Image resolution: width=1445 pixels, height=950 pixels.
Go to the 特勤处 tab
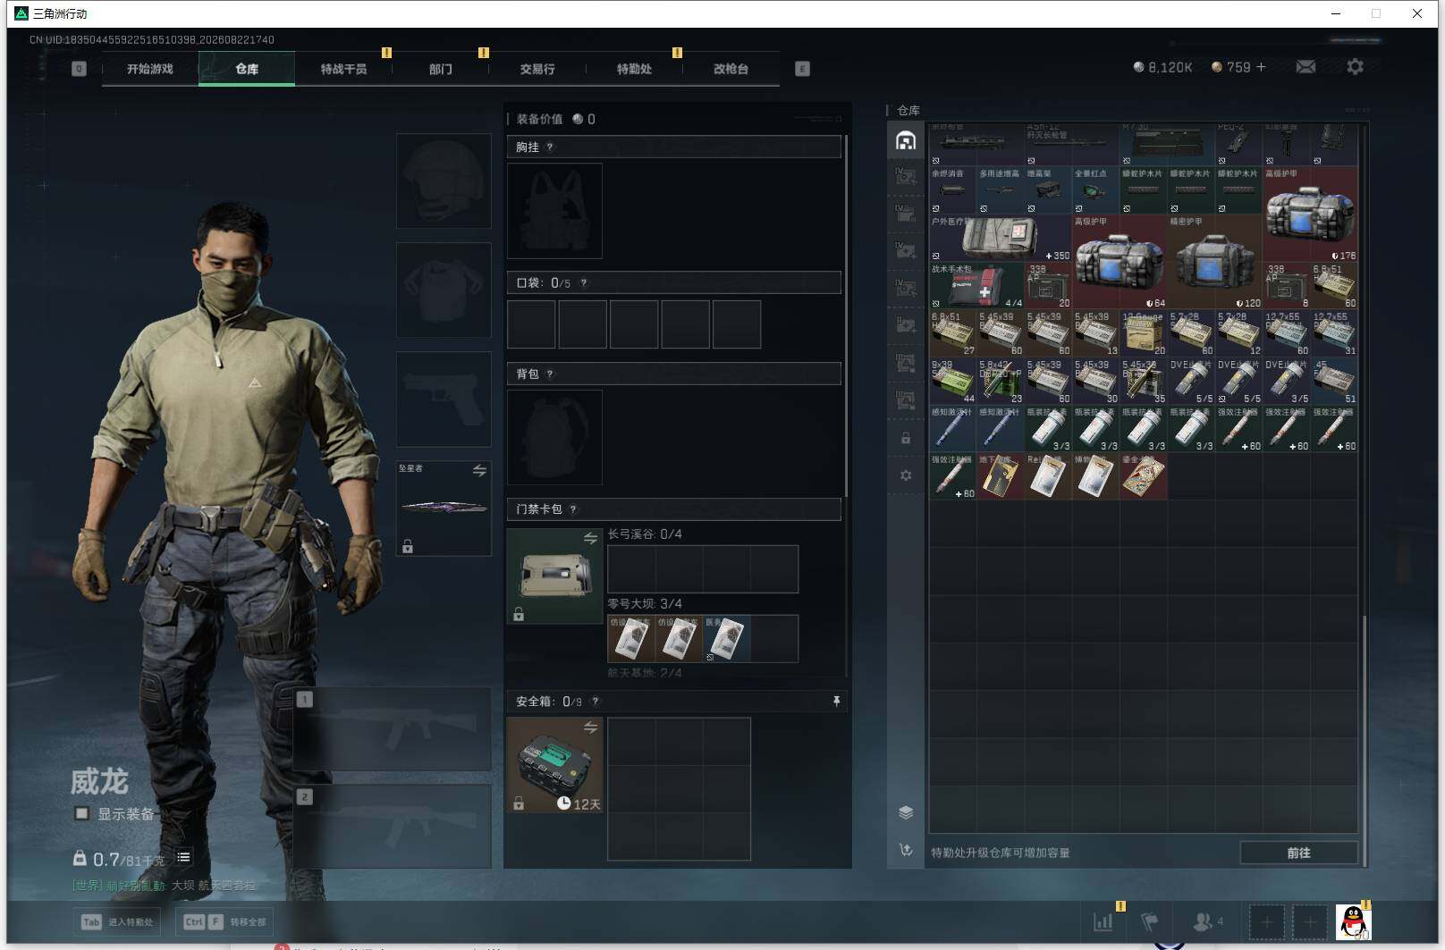pyautogui.click(x=634, y=69)
